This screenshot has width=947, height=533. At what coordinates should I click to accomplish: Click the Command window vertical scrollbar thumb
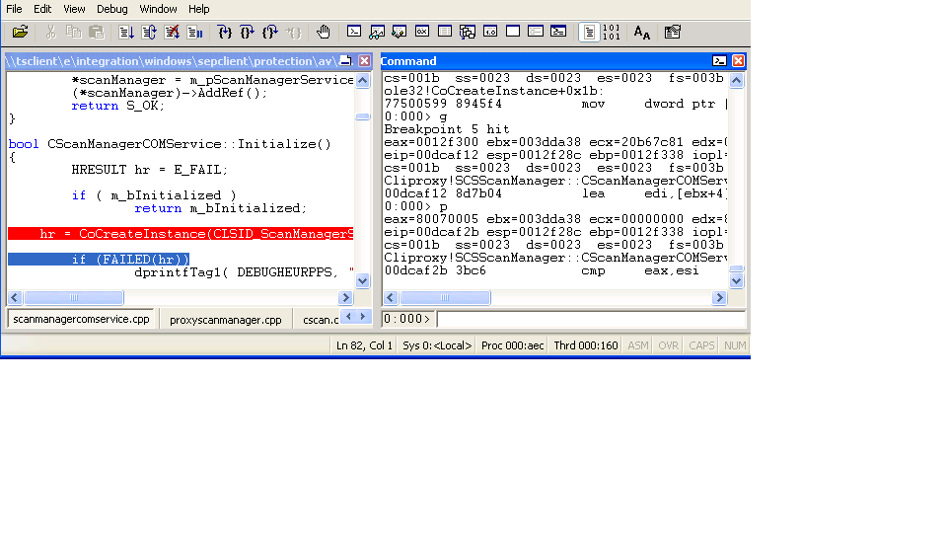736,268
